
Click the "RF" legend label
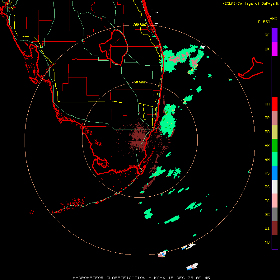267,35
